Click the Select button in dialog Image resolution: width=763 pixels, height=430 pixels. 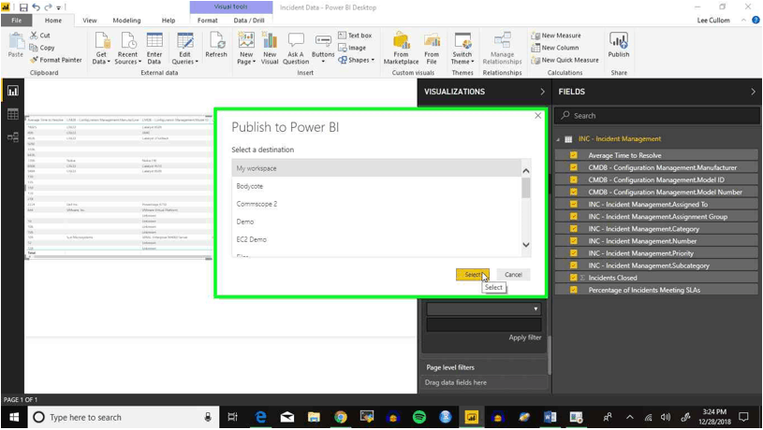pyautogui.click(x=473, y=275)
